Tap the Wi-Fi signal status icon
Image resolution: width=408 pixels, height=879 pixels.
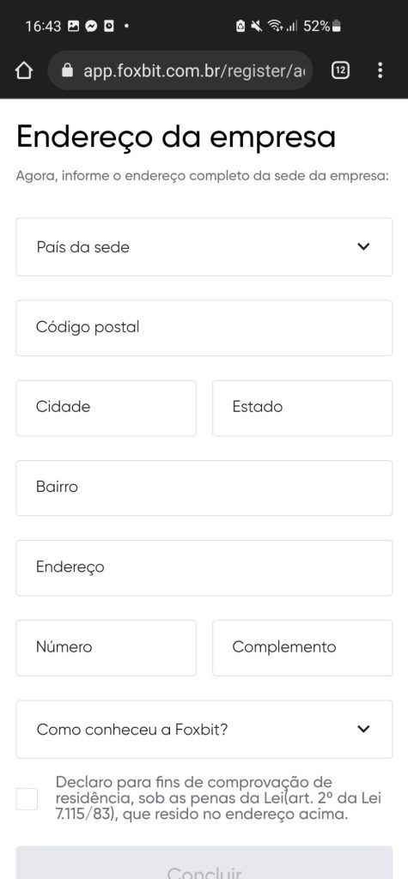pos(274,26)
